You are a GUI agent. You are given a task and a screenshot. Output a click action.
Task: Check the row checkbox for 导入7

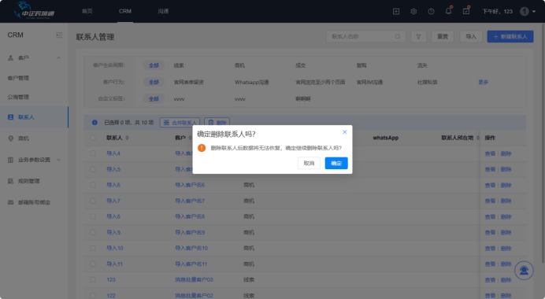coord(93,201)
